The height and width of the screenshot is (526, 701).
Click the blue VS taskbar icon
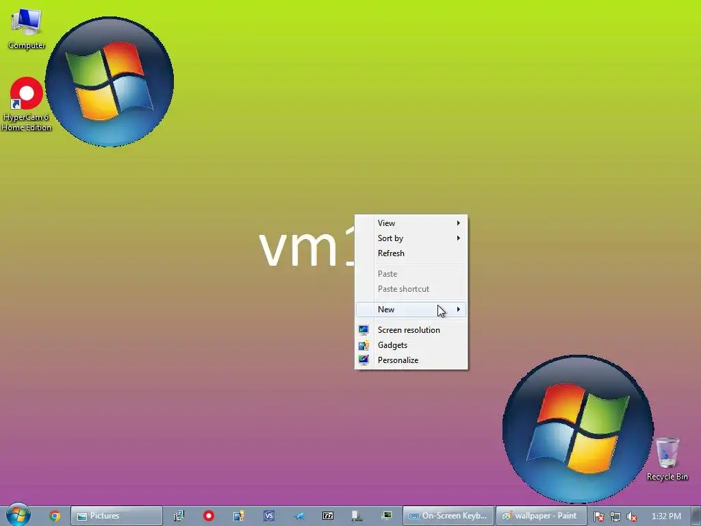pyautogui.click(x=268, y=516)
